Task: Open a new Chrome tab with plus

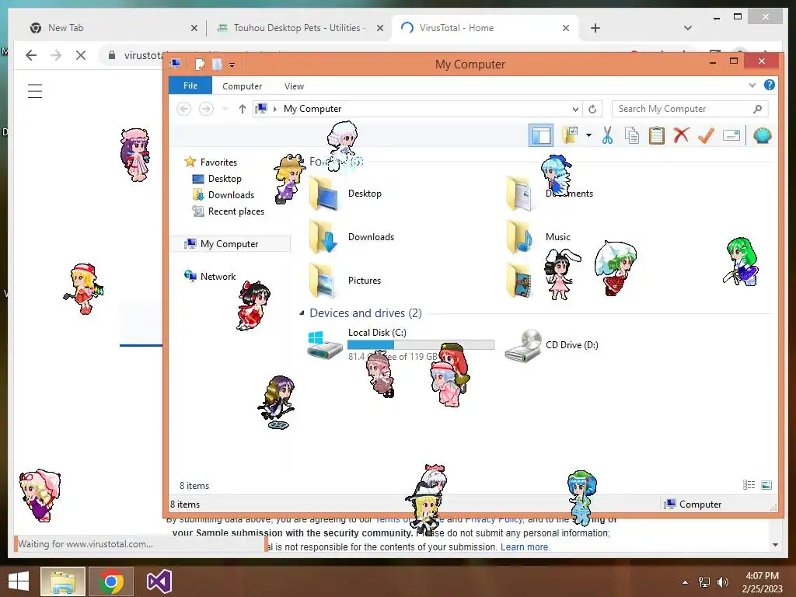Action: click(x=595, y=28)
